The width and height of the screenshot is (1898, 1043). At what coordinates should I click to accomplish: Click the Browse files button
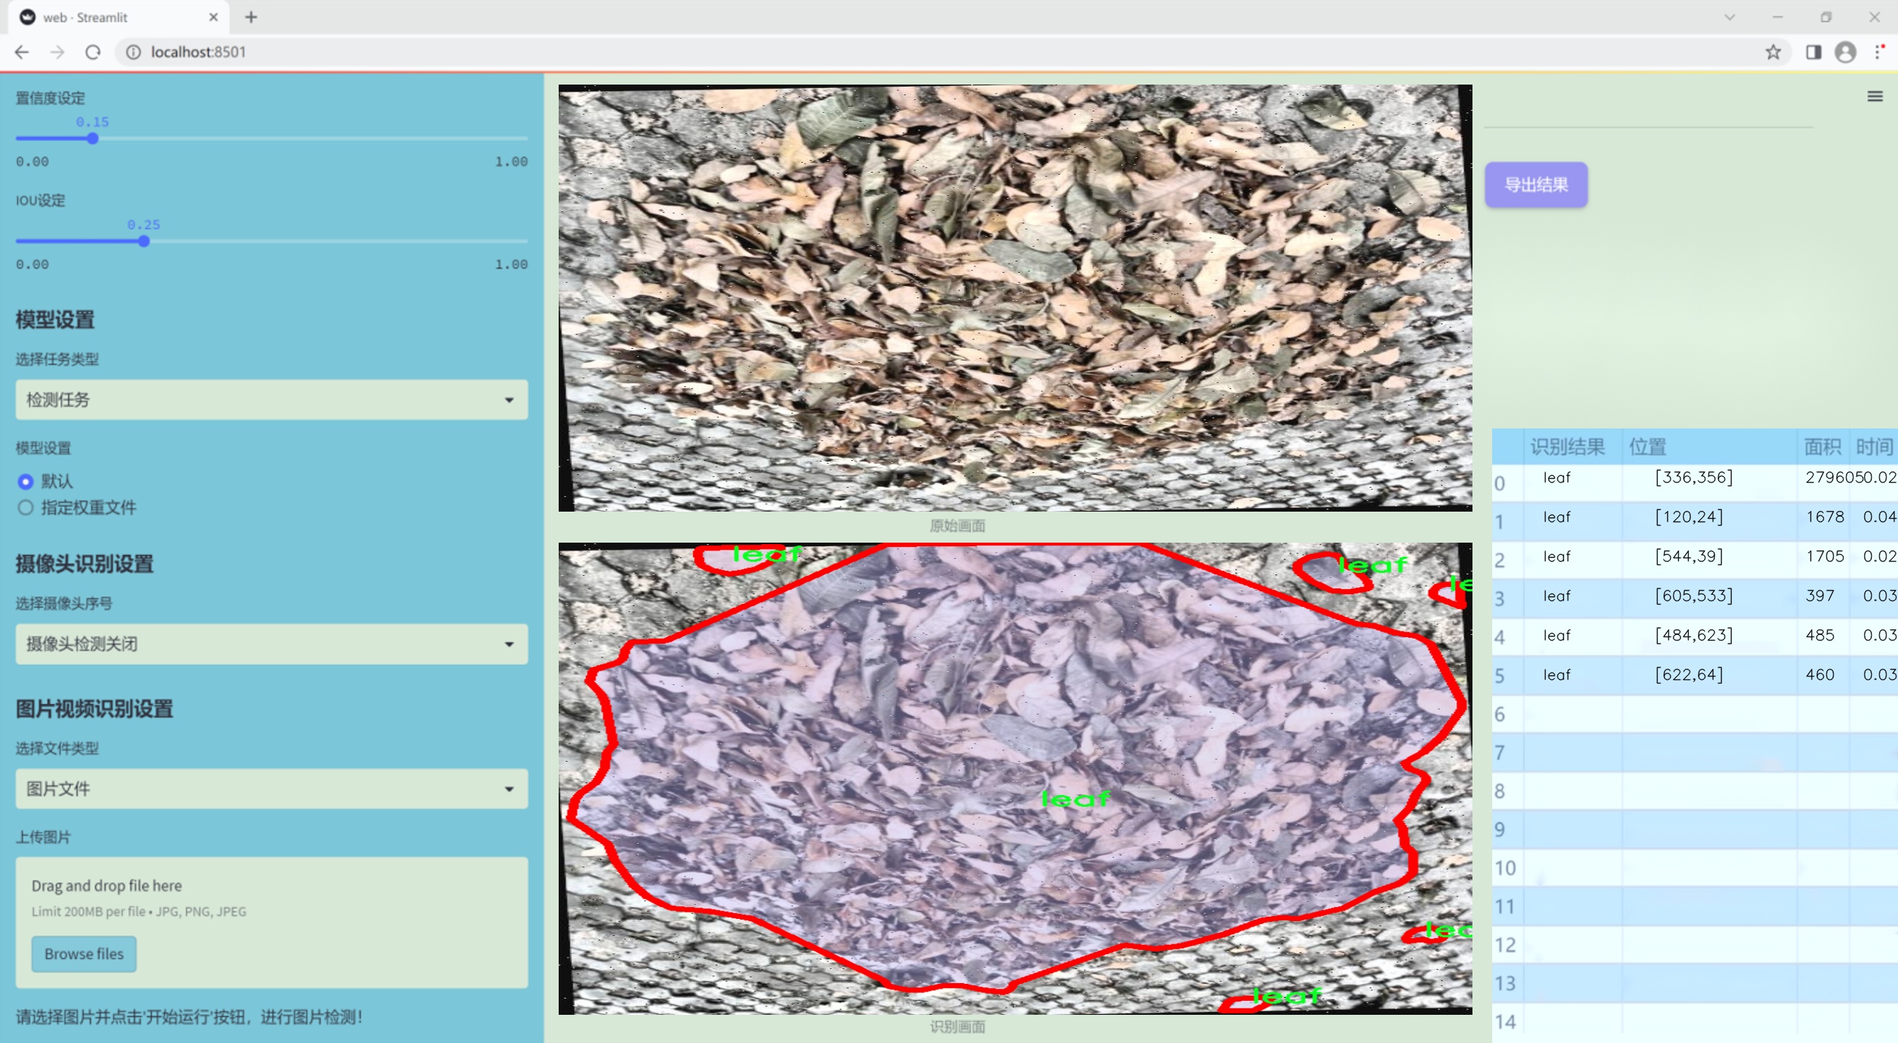(83, 953)
